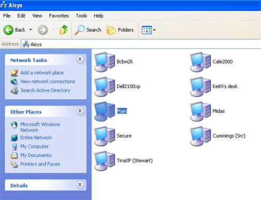Click View network connections globe icon
The image size is (261, 200).
[x=14, y=81]
